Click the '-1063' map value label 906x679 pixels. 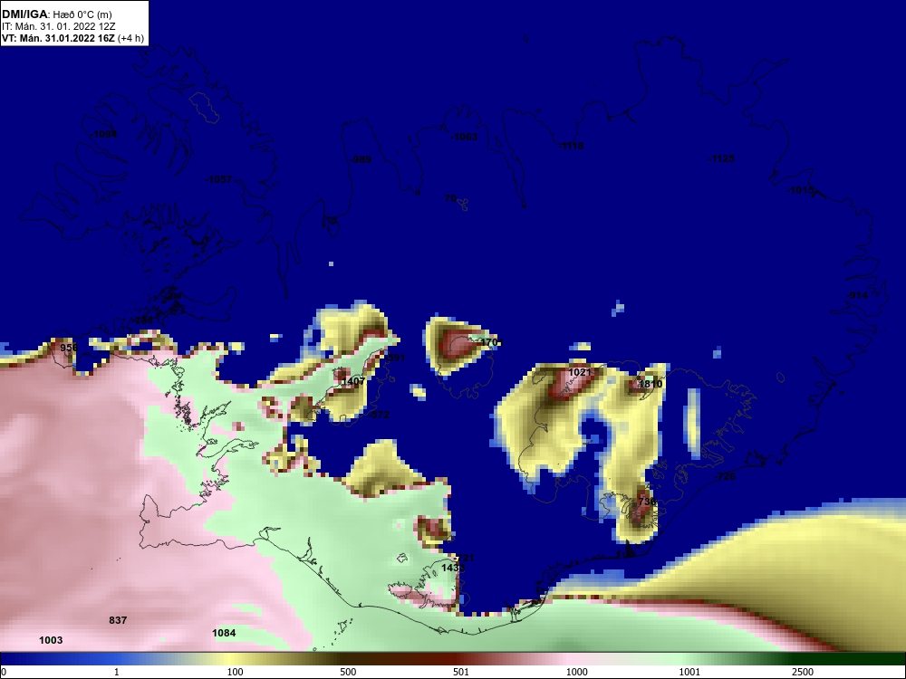click(465, 137)
